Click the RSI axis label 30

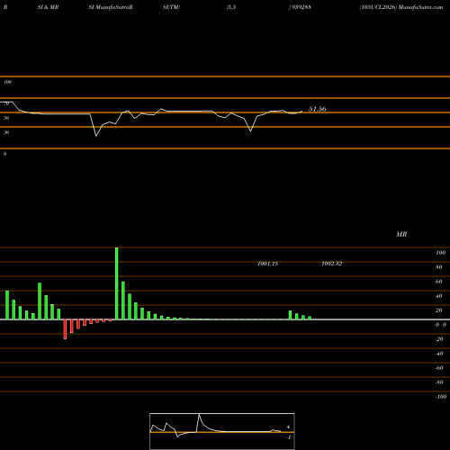(6, 132)
